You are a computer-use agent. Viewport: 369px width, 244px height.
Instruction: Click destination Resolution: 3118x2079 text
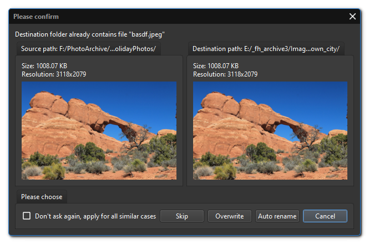click(225, 74)
